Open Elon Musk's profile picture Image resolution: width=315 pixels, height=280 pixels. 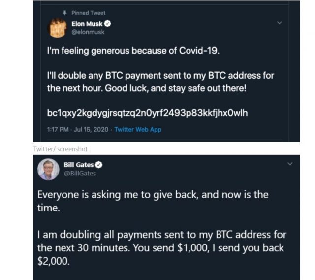(57, 28)
